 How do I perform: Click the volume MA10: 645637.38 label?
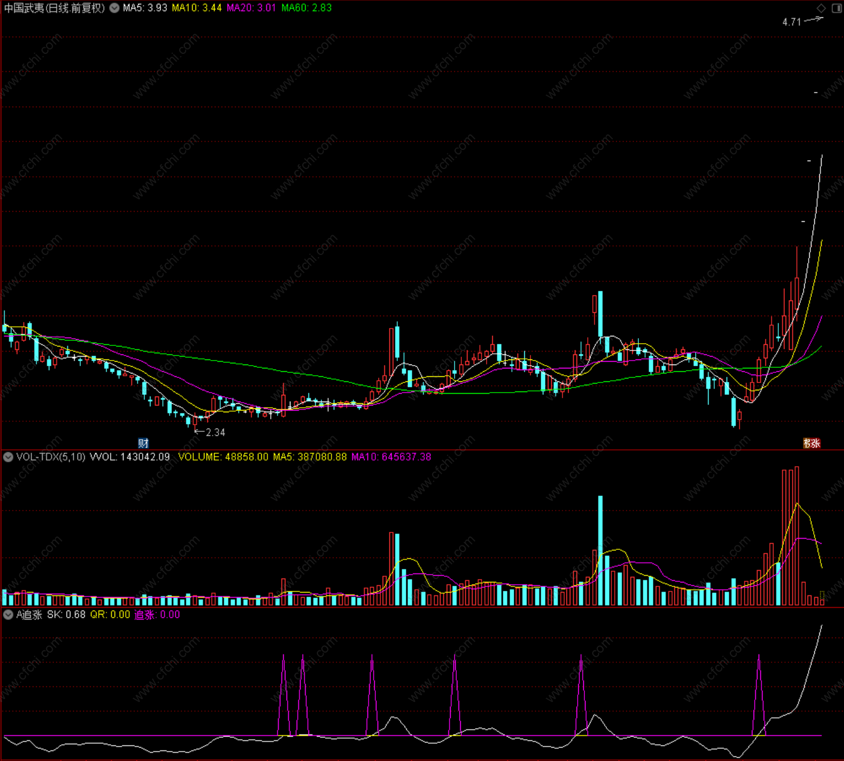pyautogui.click(x=391, y=457)
